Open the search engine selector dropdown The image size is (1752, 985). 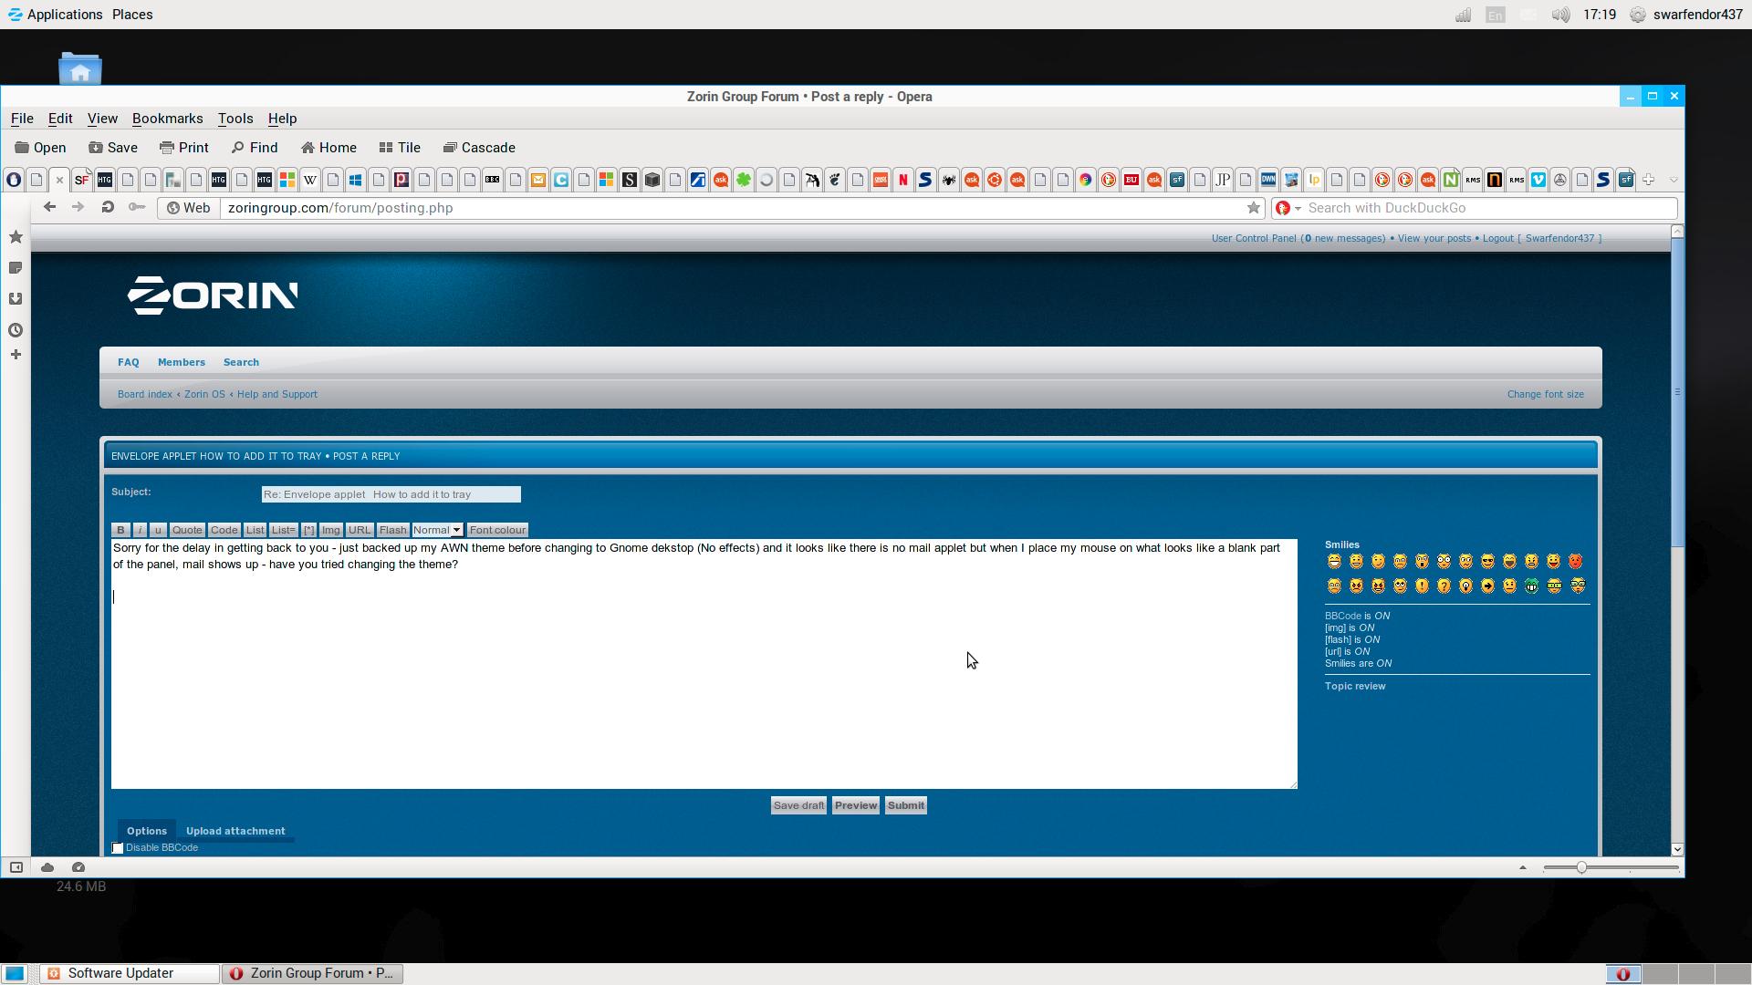[x=1288, y=208]
